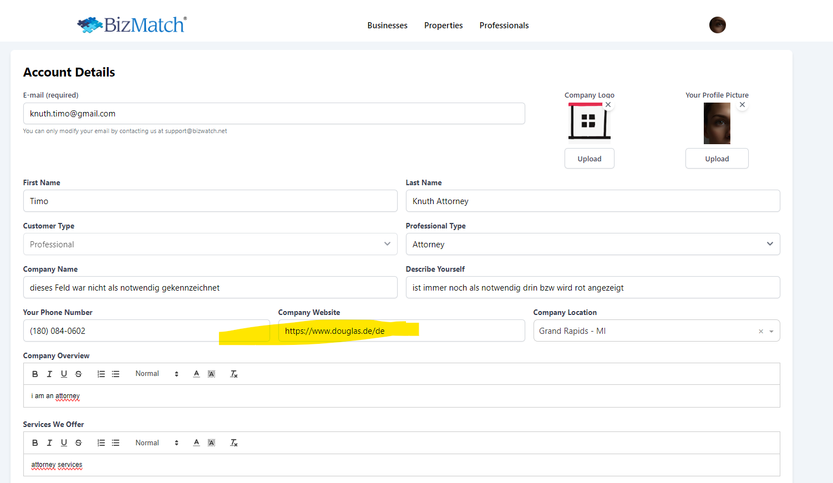Remove your profile picture
Screen dimensions: 833x483
pos(742,105)
